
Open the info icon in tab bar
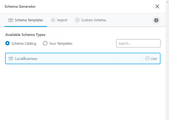pyautogui.click(x=156, y=20)
